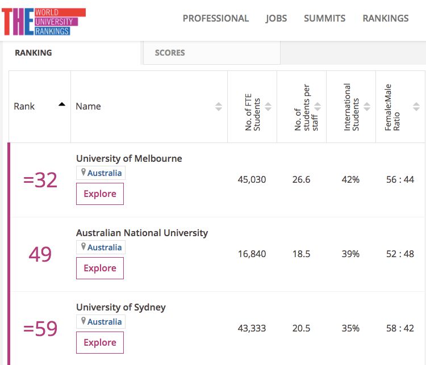The image size is (426, 365).
Task: Open University of Melbourne link
Action: pyautogui.click(x=129, y=158)
